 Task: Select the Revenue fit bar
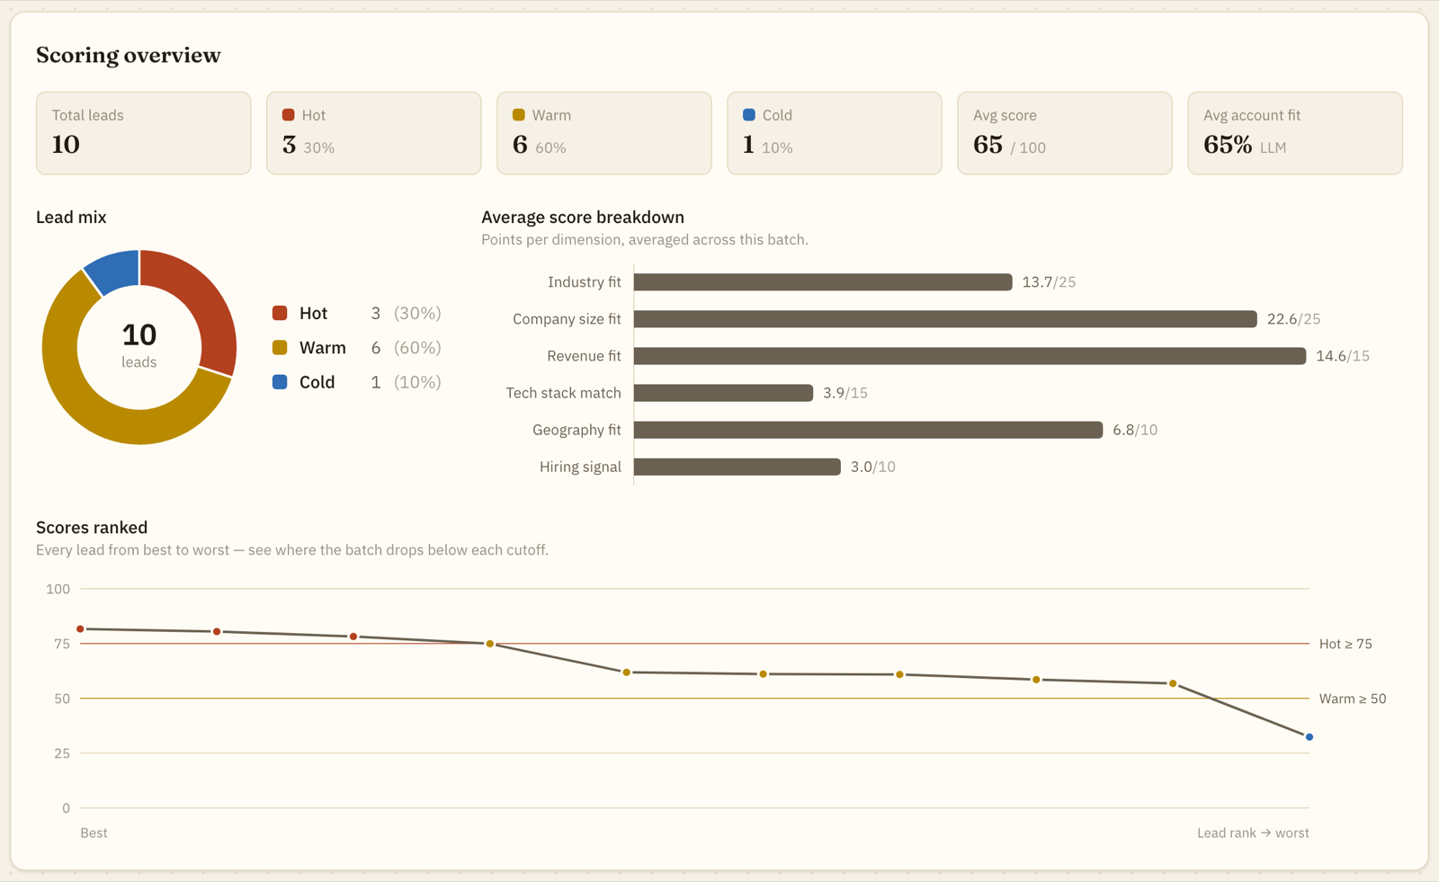click(x=970, y=356)
